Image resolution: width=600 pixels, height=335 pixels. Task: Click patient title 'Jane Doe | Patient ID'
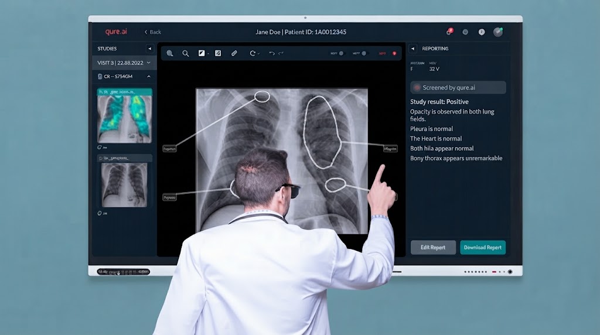(301, 32)
